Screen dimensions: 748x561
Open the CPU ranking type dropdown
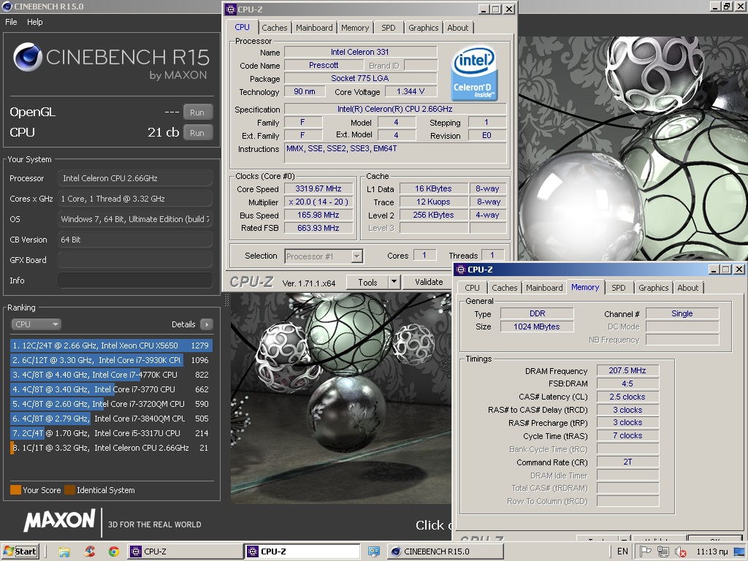[36, 324]
